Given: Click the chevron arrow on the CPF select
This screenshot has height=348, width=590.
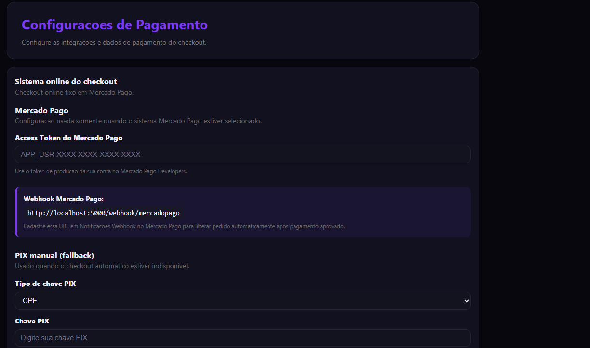Looking at the screenshot, I should coord(466,301).
